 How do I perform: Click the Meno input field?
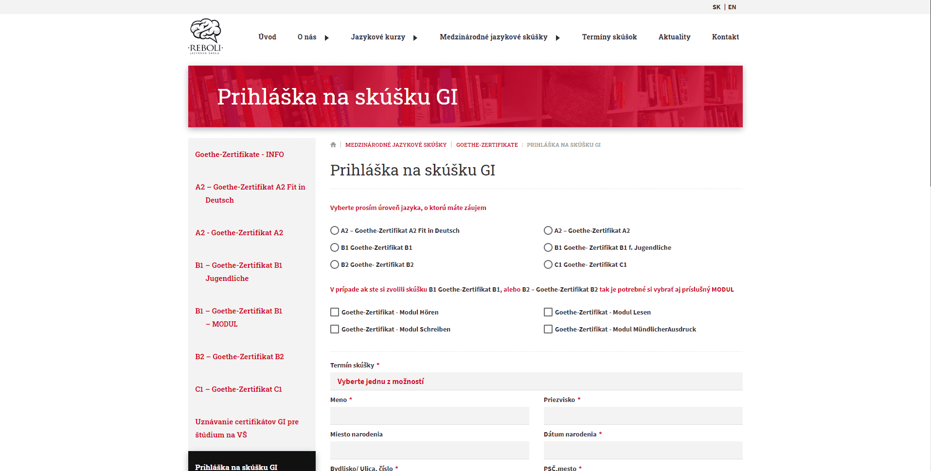pos(430,416)
